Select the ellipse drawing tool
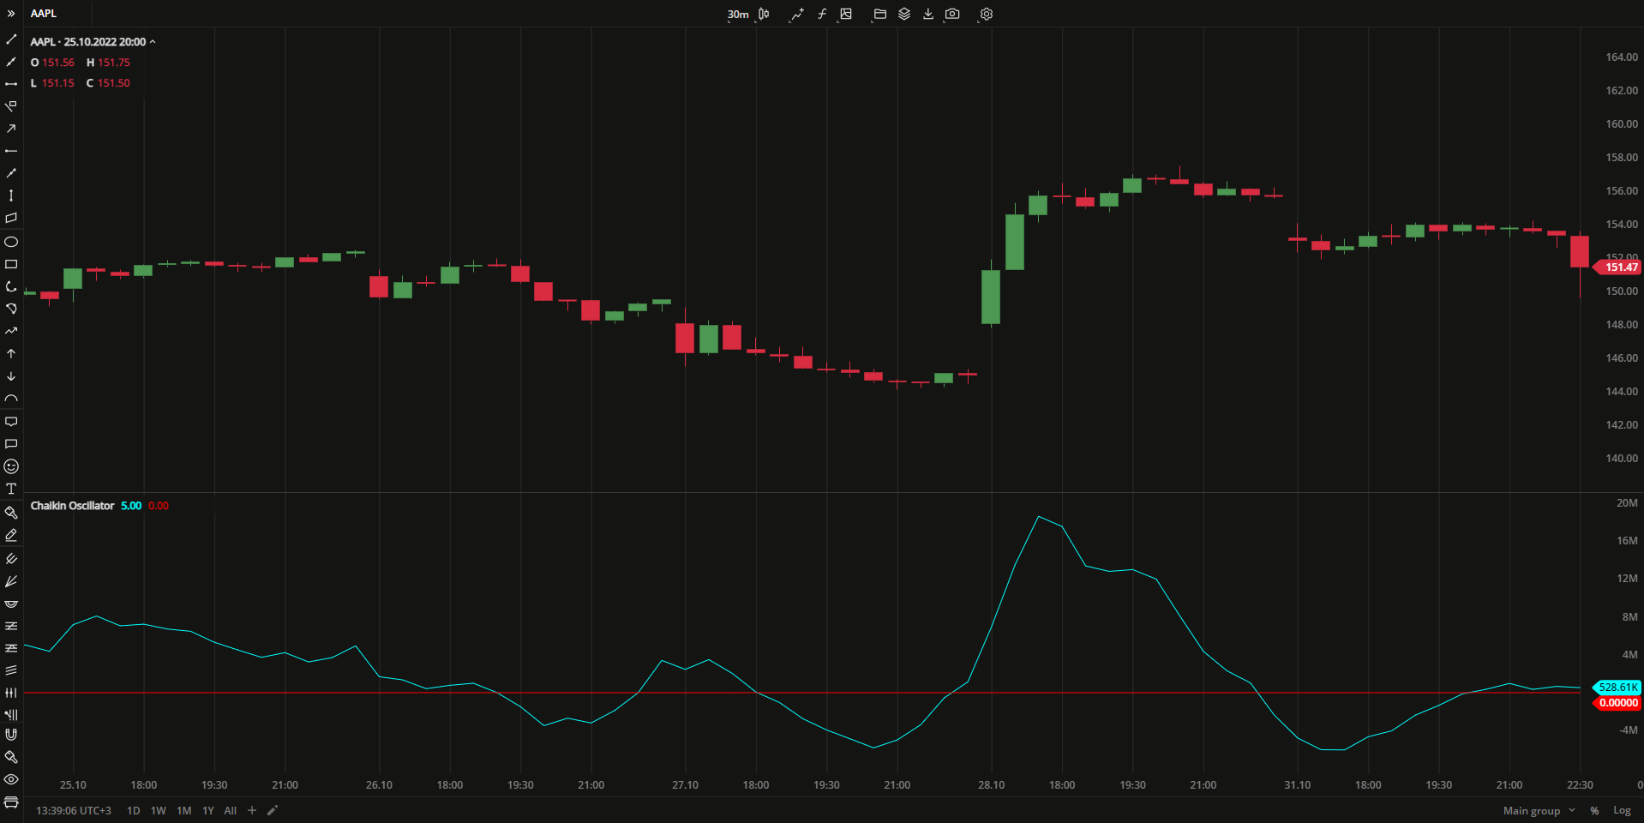This screenshot has height=823, width=1644. [x=11, y=242]
